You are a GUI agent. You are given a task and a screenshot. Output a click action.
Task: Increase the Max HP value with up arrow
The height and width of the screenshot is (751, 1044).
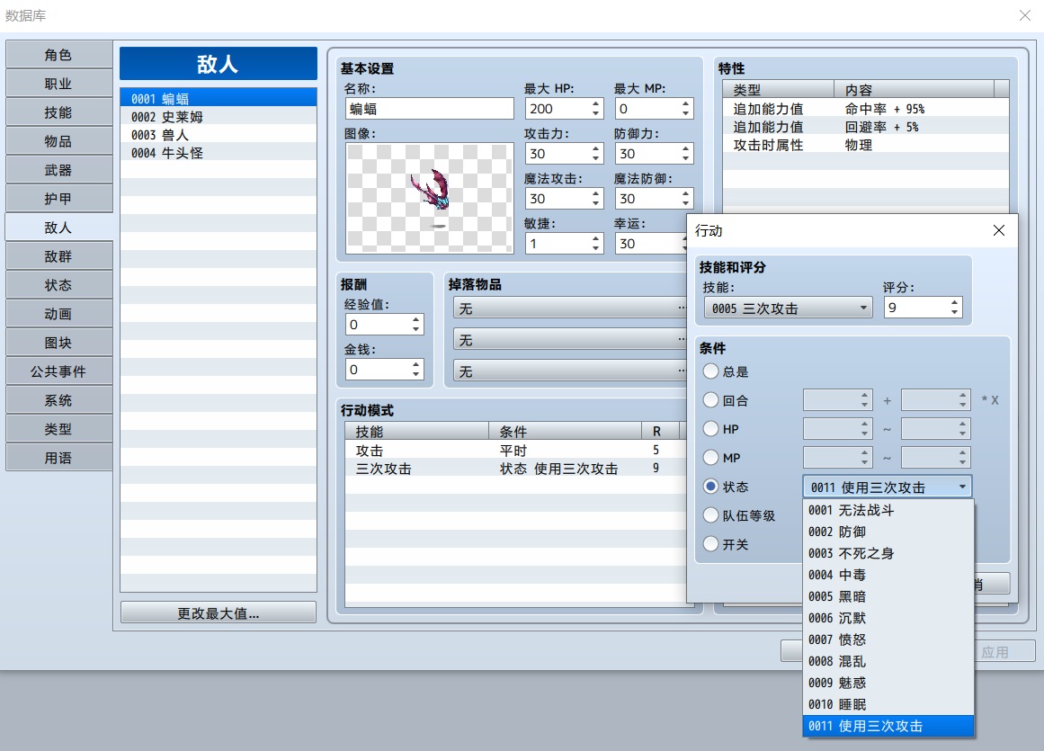596,103
